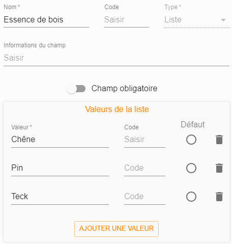Click the Code field for Pin
This screenshot has height=244, width=232.
click(144, 168)
